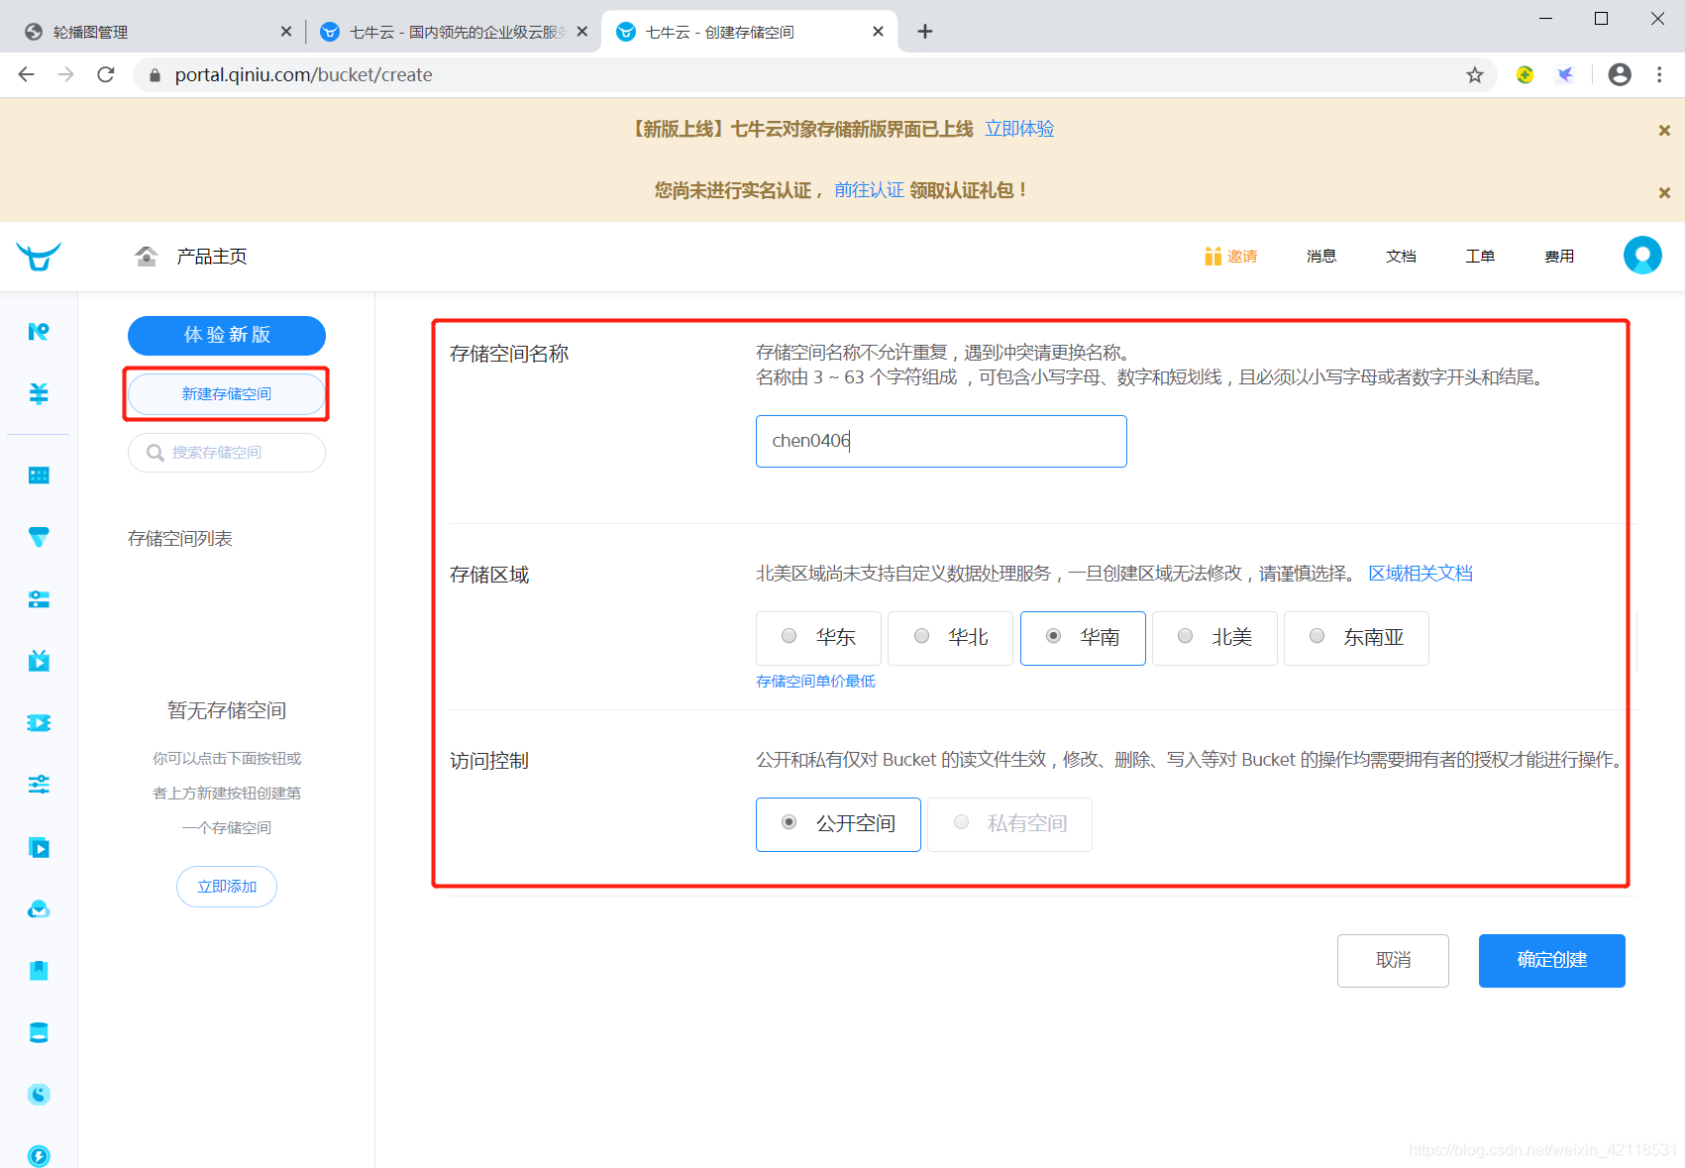Open 文档 in top navigation
The image size is (1685, 1168).
pyautogui.click(x=1401, y=257)
